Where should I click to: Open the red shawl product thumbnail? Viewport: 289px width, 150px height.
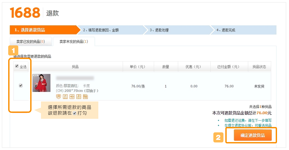click(41, 83)
